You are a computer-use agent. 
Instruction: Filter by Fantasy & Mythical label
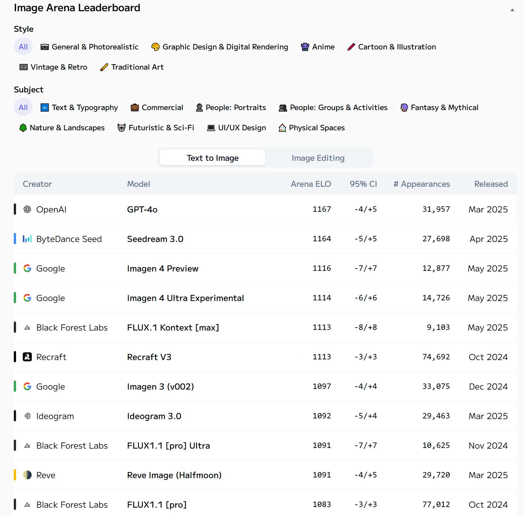444,107
